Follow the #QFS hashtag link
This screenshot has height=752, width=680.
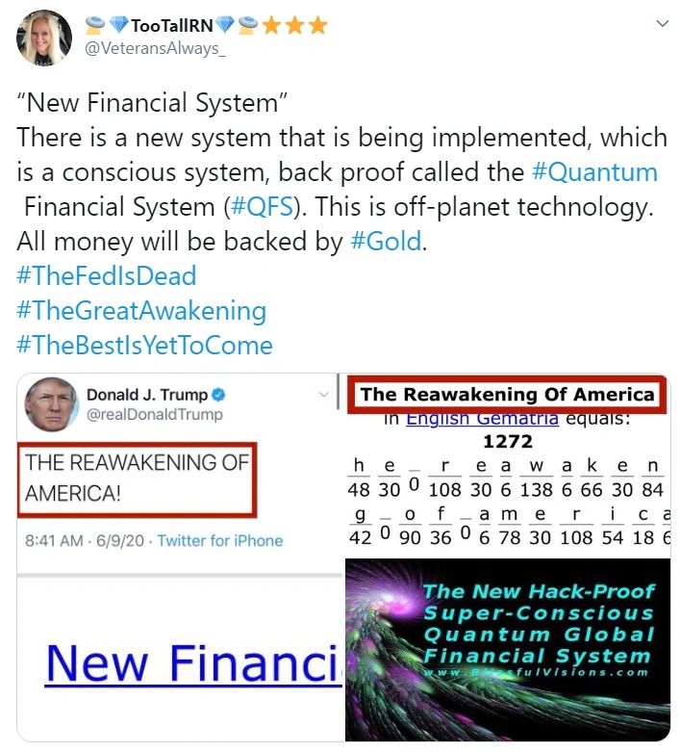[x=262, y=207]
